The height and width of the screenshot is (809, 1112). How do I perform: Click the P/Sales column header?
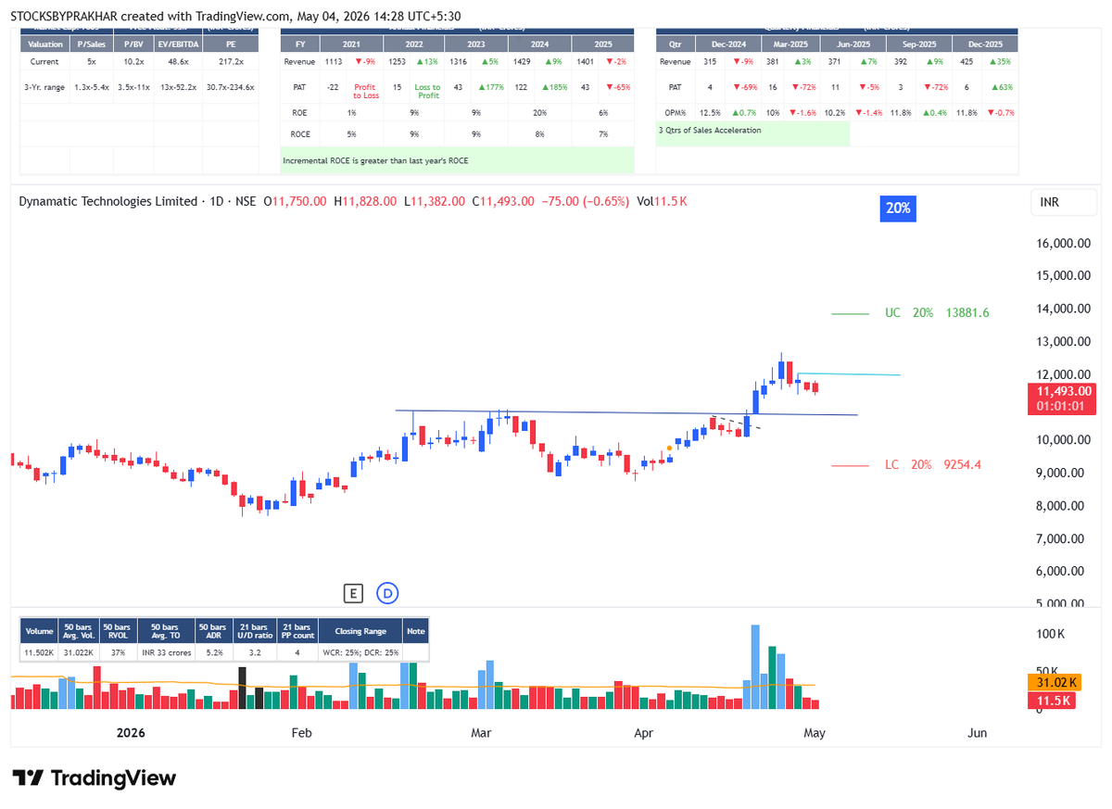coord(91,44)
